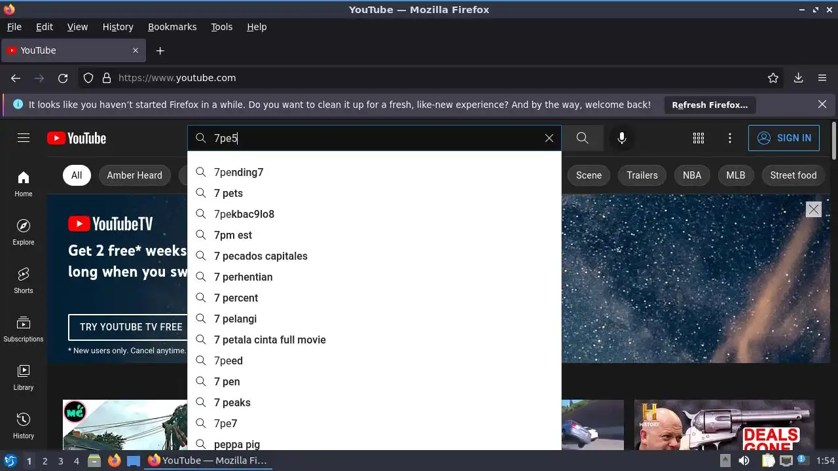Click the browser URL address bar
The image size is (838, 471).
(x=432, y=78)
